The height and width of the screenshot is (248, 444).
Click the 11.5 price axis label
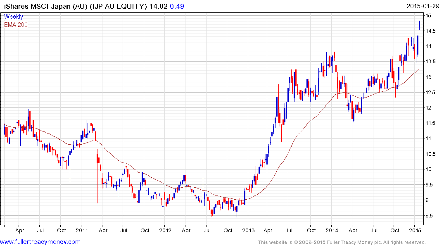(x=430, y=123)
